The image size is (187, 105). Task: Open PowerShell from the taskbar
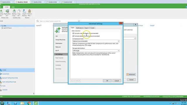pos(15,103)
